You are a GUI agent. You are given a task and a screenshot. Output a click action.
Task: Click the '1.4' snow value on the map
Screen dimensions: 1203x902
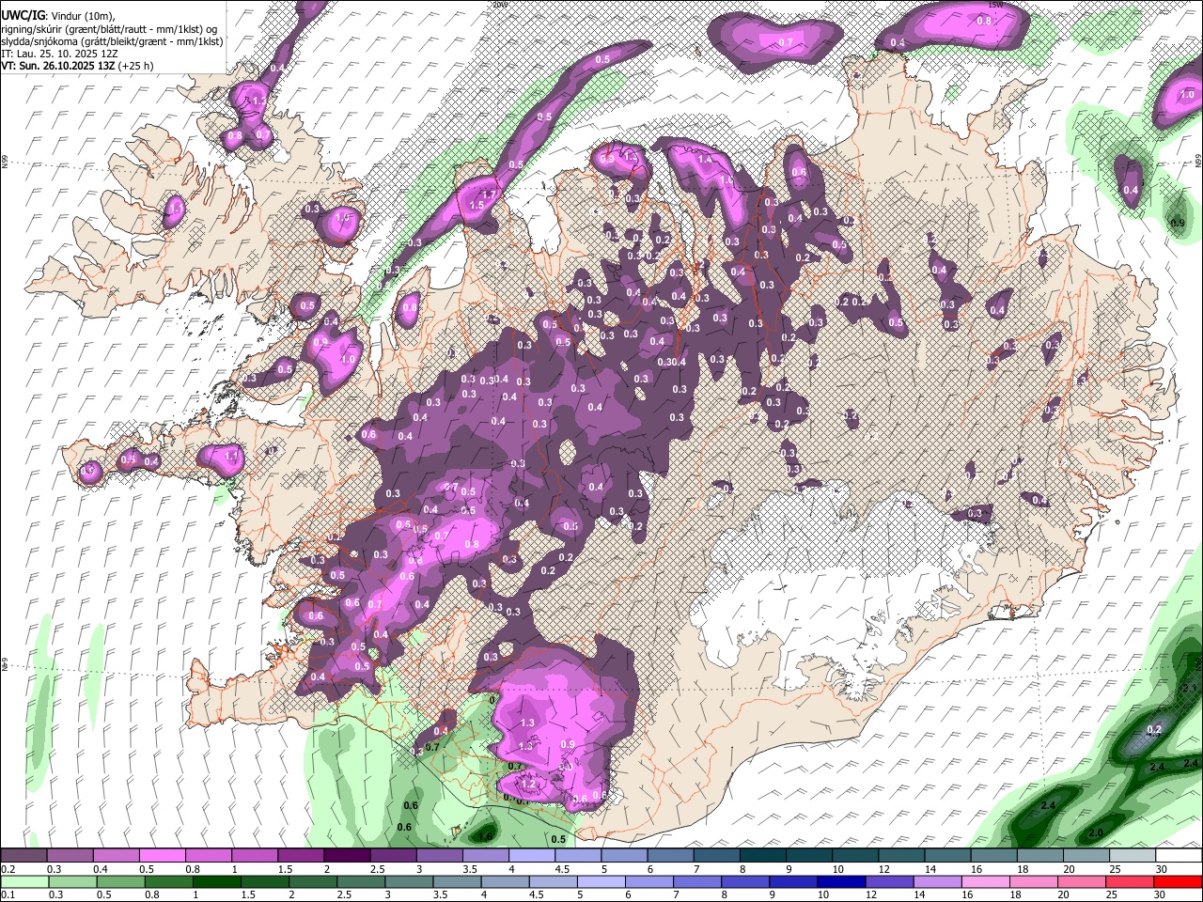point(705,160)
